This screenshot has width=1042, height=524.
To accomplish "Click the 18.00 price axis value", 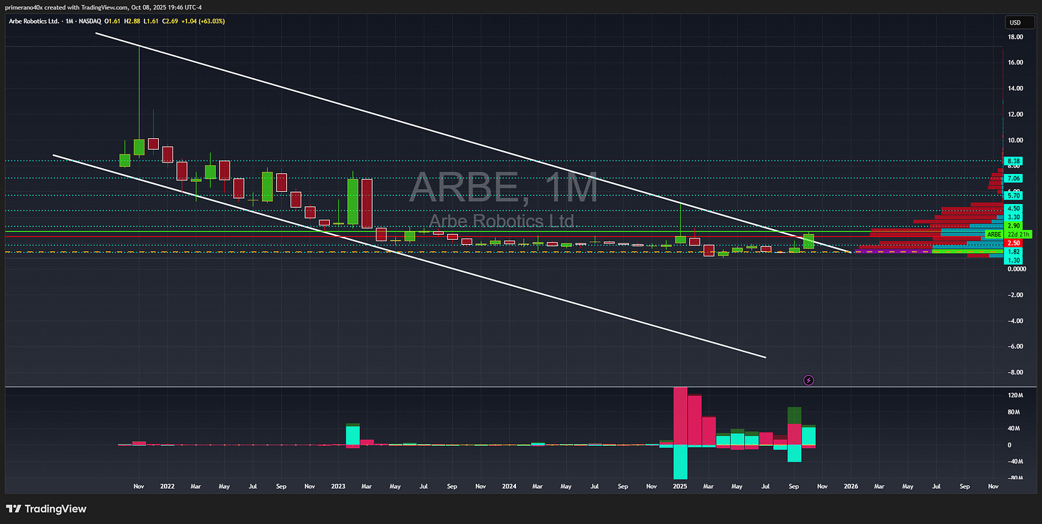I will point(1014,37).
